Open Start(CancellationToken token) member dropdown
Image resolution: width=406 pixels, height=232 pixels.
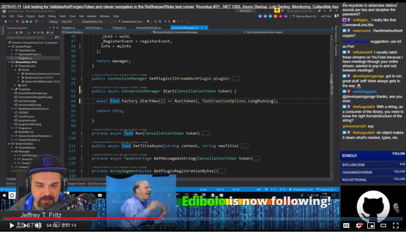(x=287, y=33)
